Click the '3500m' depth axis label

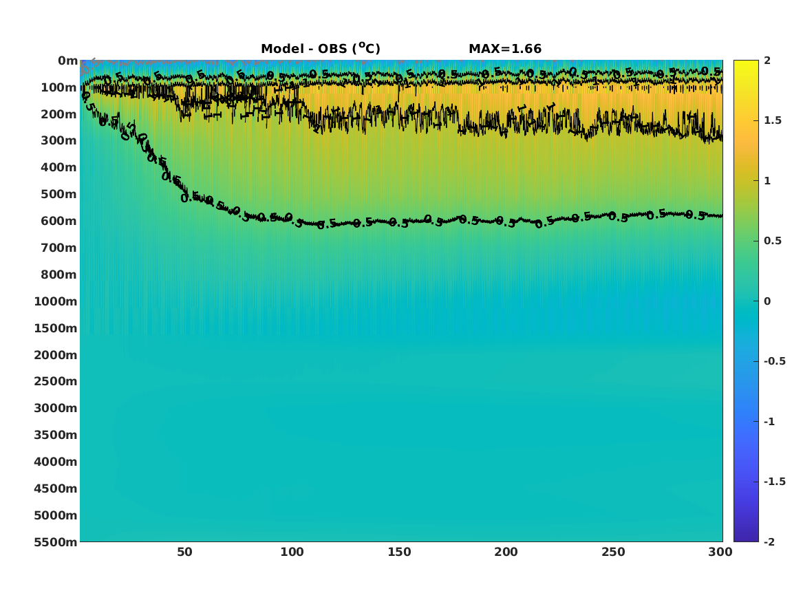[56, 435]
